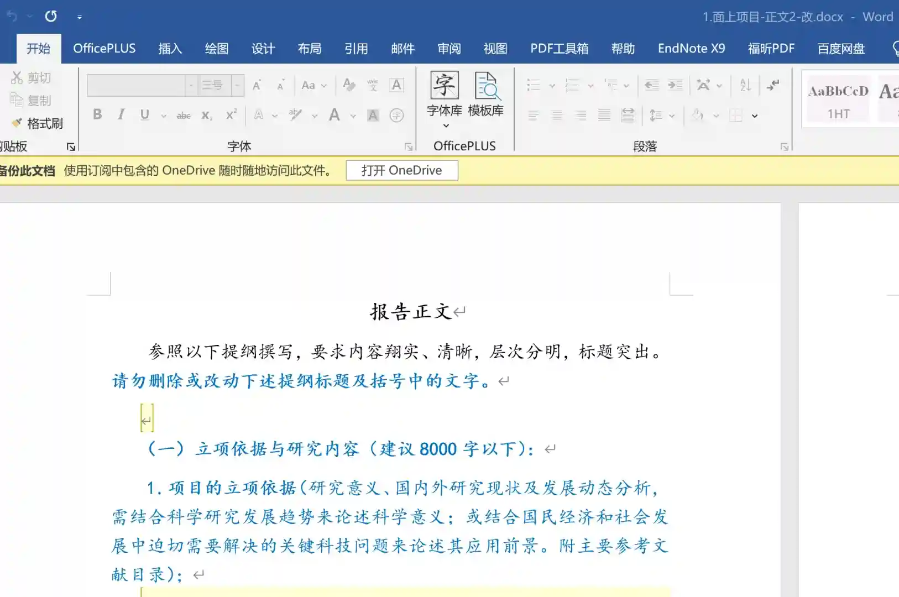899x597 pixels.
Task: Switch to the 插入 tab
Action: (x=170, y=49)
